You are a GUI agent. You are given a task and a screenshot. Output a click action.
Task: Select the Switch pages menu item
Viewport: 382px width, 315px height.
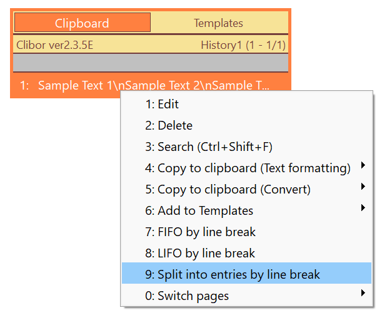click(246, 295)
